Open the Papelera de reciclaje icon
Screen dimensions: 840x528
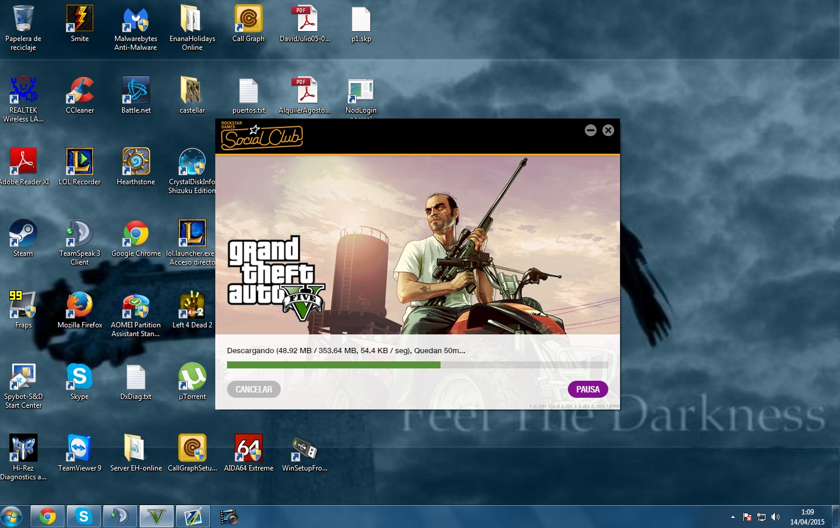(23, 27)
